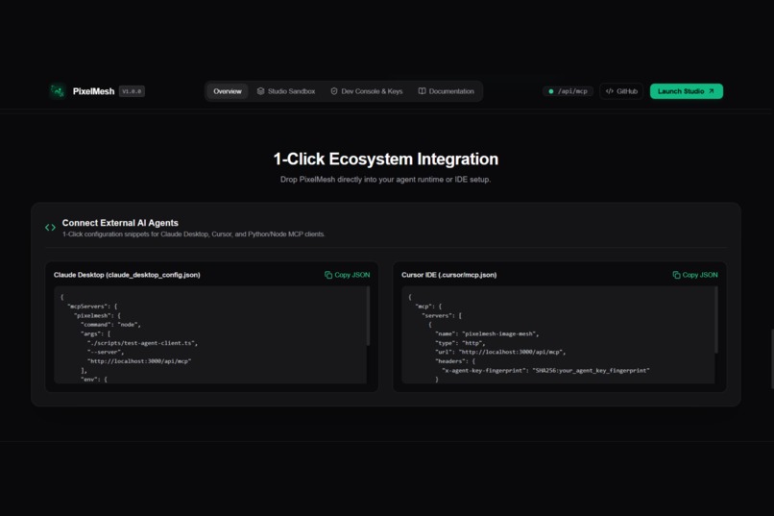Image resolution: width=774 pixels, height=516 pixels.
Task: Click the Cursor IDE code block scrollbar
Action: click(x=716, y=320)
